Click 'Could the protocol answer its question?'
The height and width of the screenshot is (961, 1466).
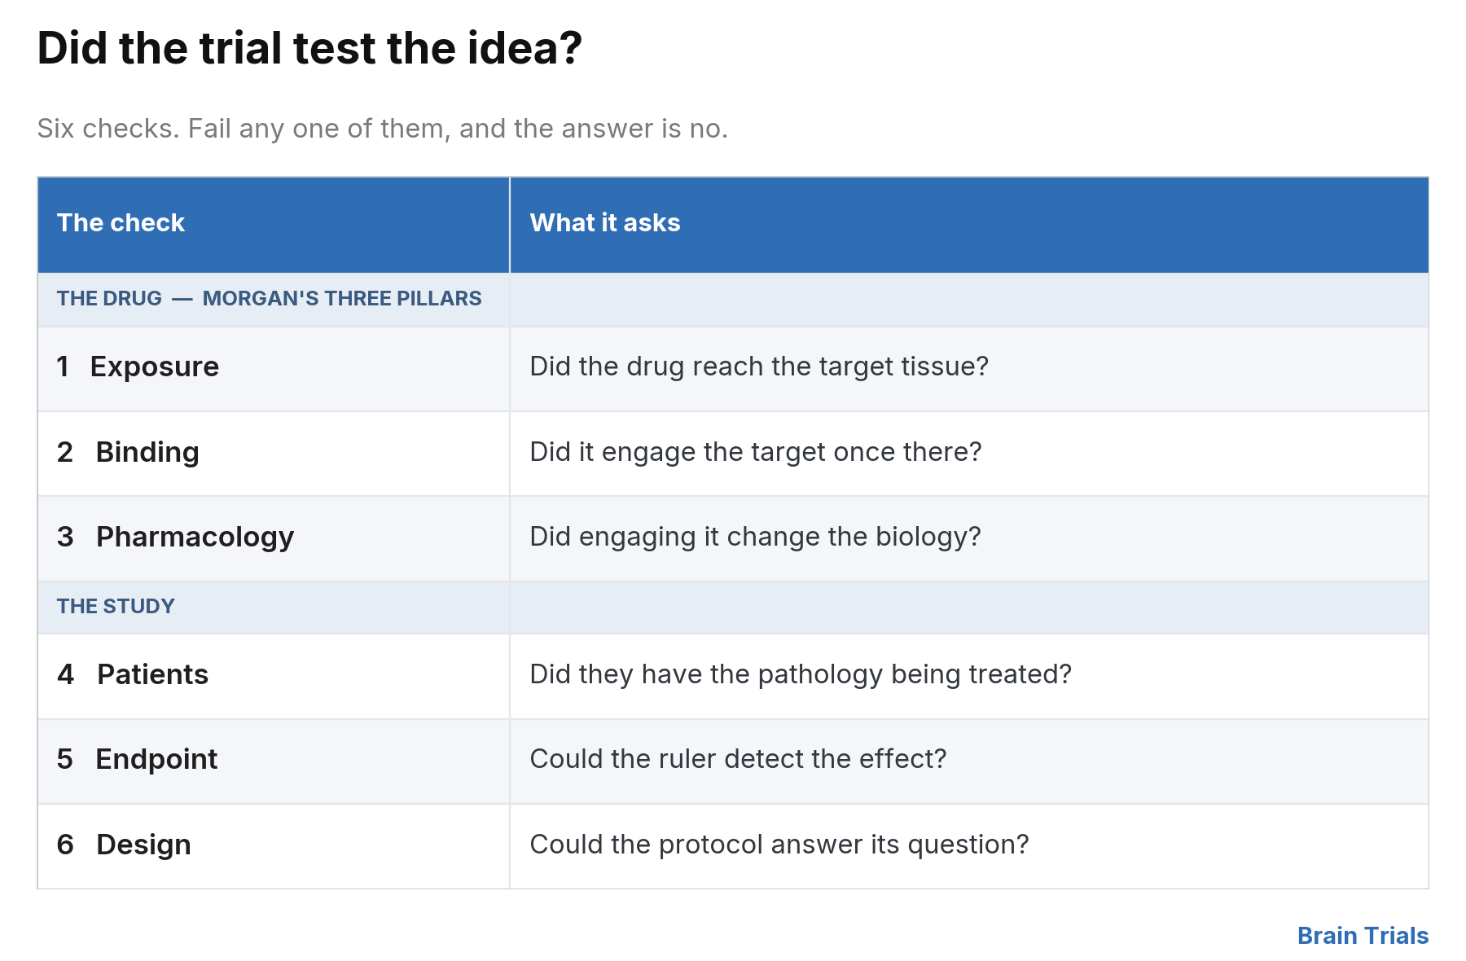779,845
